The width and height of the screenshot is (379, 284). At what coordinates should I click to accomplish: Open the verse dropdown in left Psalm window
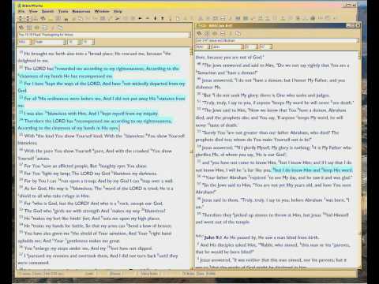click(x=88, y=42)
